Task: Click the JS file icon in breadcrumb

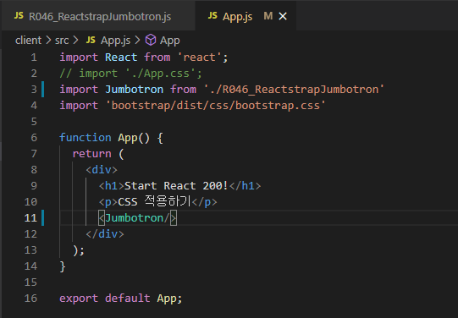Action: click(x=91, y=40)
